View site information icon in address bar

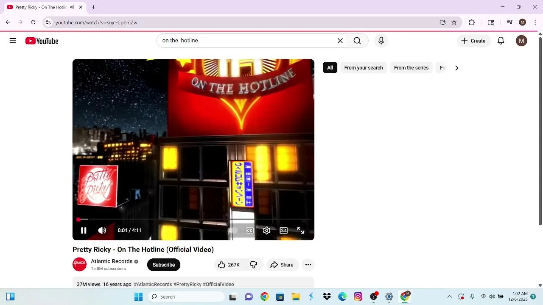tap(48, 22)
